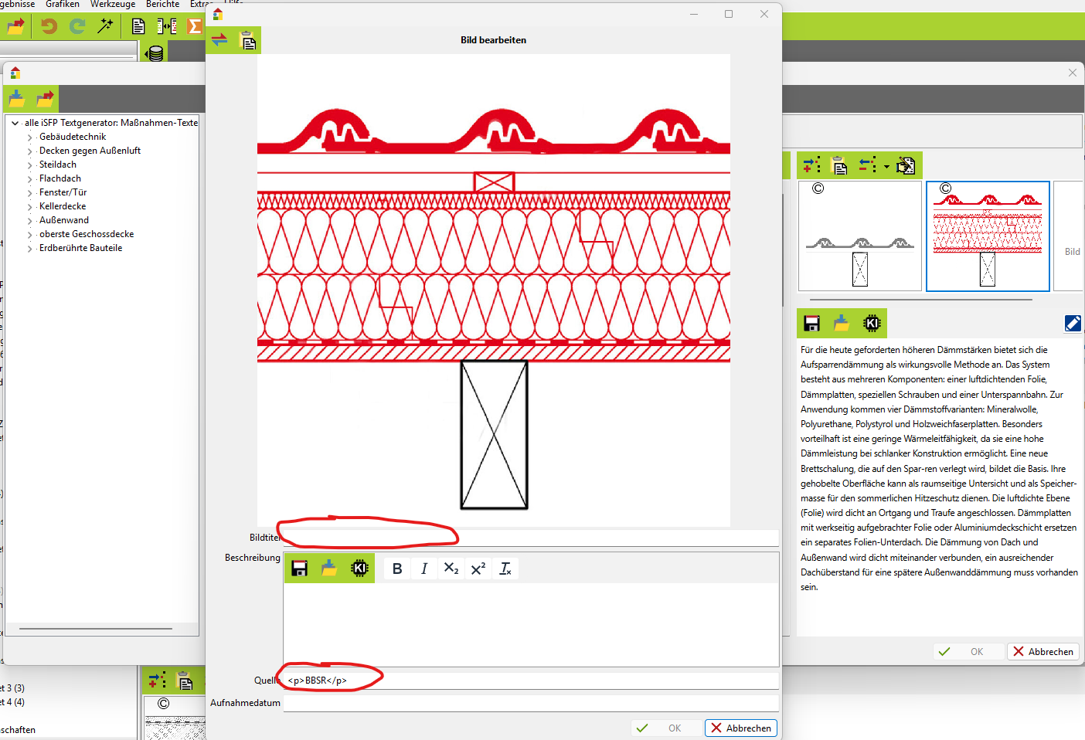Expand the Steildach tree node

click(x=30, y=165)
